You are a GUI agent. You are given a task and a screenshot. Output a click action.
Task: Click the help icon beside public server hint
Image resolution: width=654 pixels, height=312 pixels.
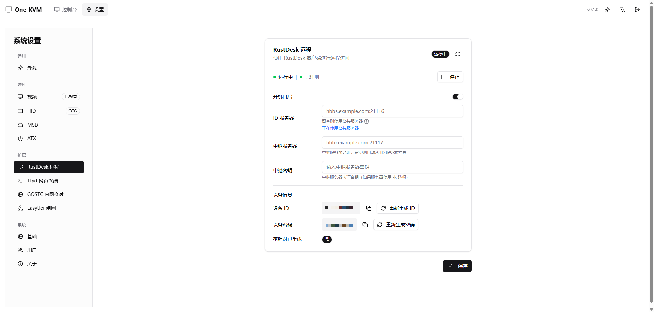click(x=367, y=121)
